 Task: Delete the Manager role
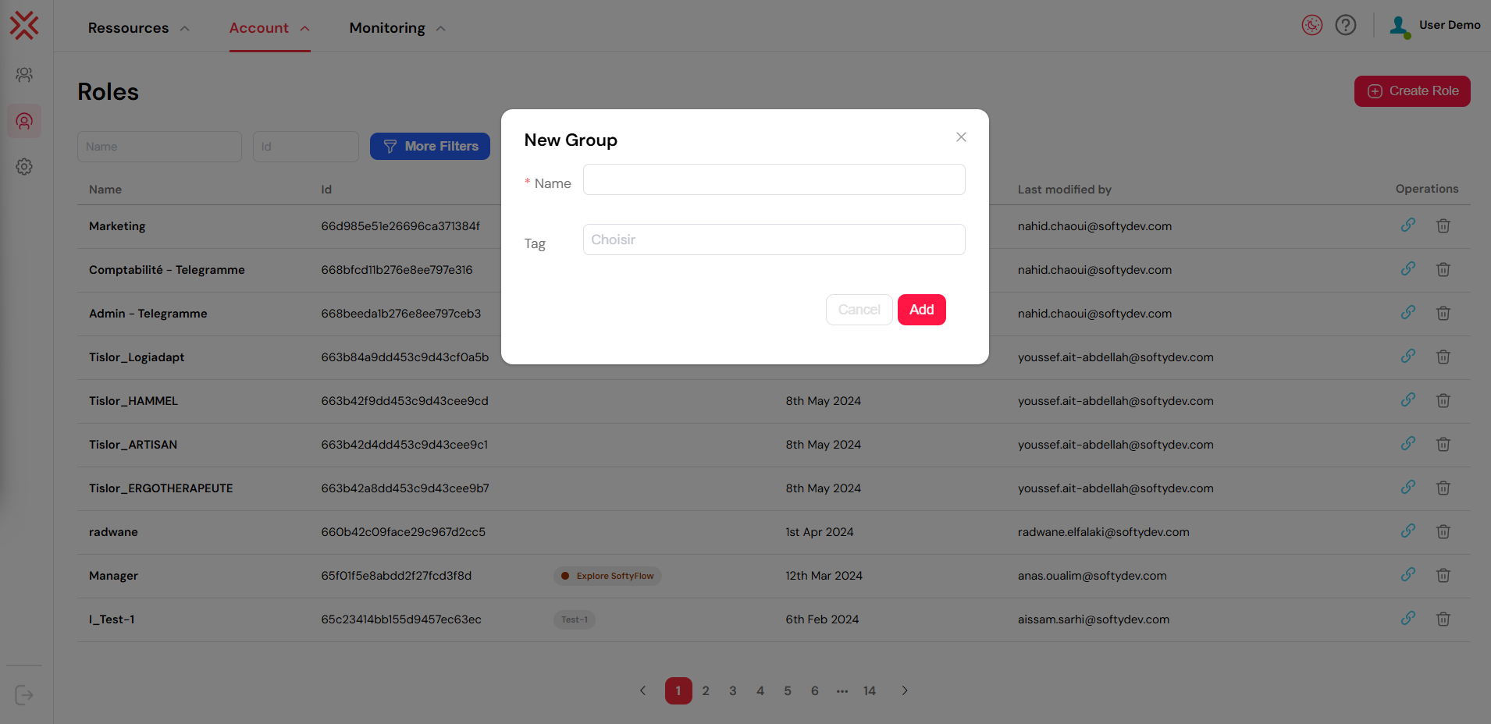click(x=1443, y=575)
